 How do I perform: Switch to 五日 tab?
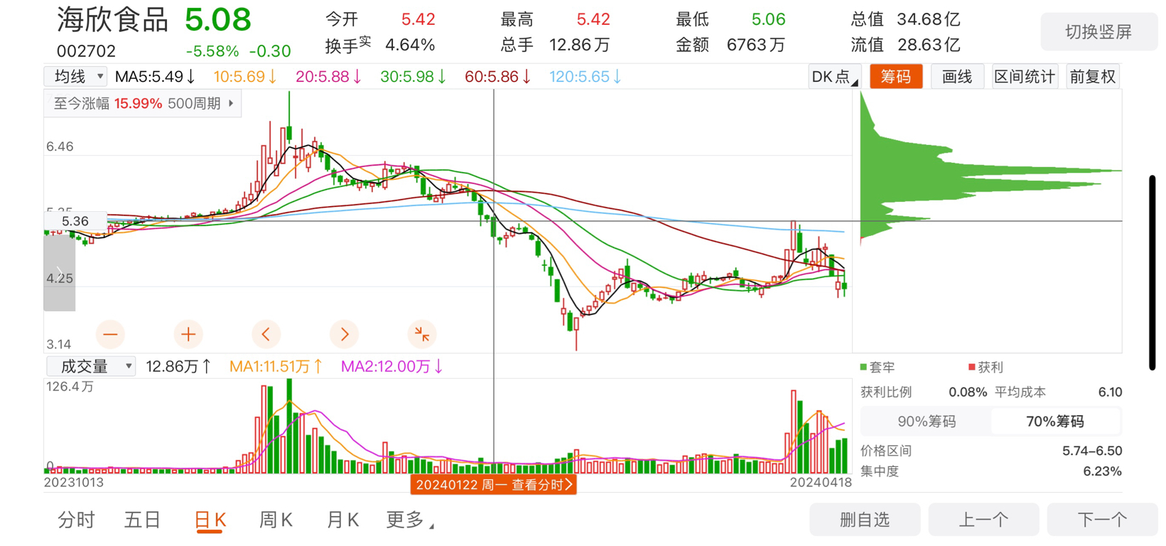tap(143, 520)
